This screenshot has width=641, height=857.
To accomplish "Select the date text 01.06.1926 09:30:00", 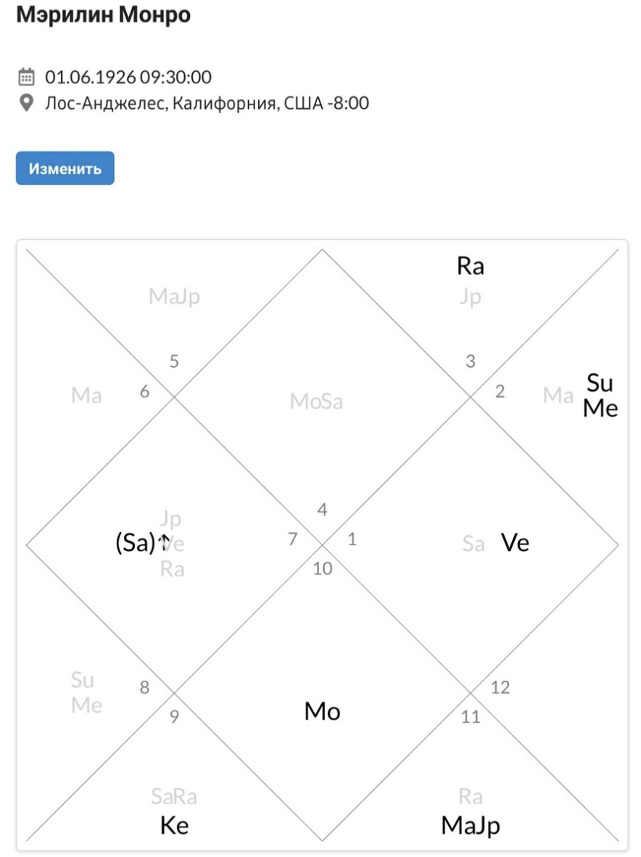I will [128, 77].
